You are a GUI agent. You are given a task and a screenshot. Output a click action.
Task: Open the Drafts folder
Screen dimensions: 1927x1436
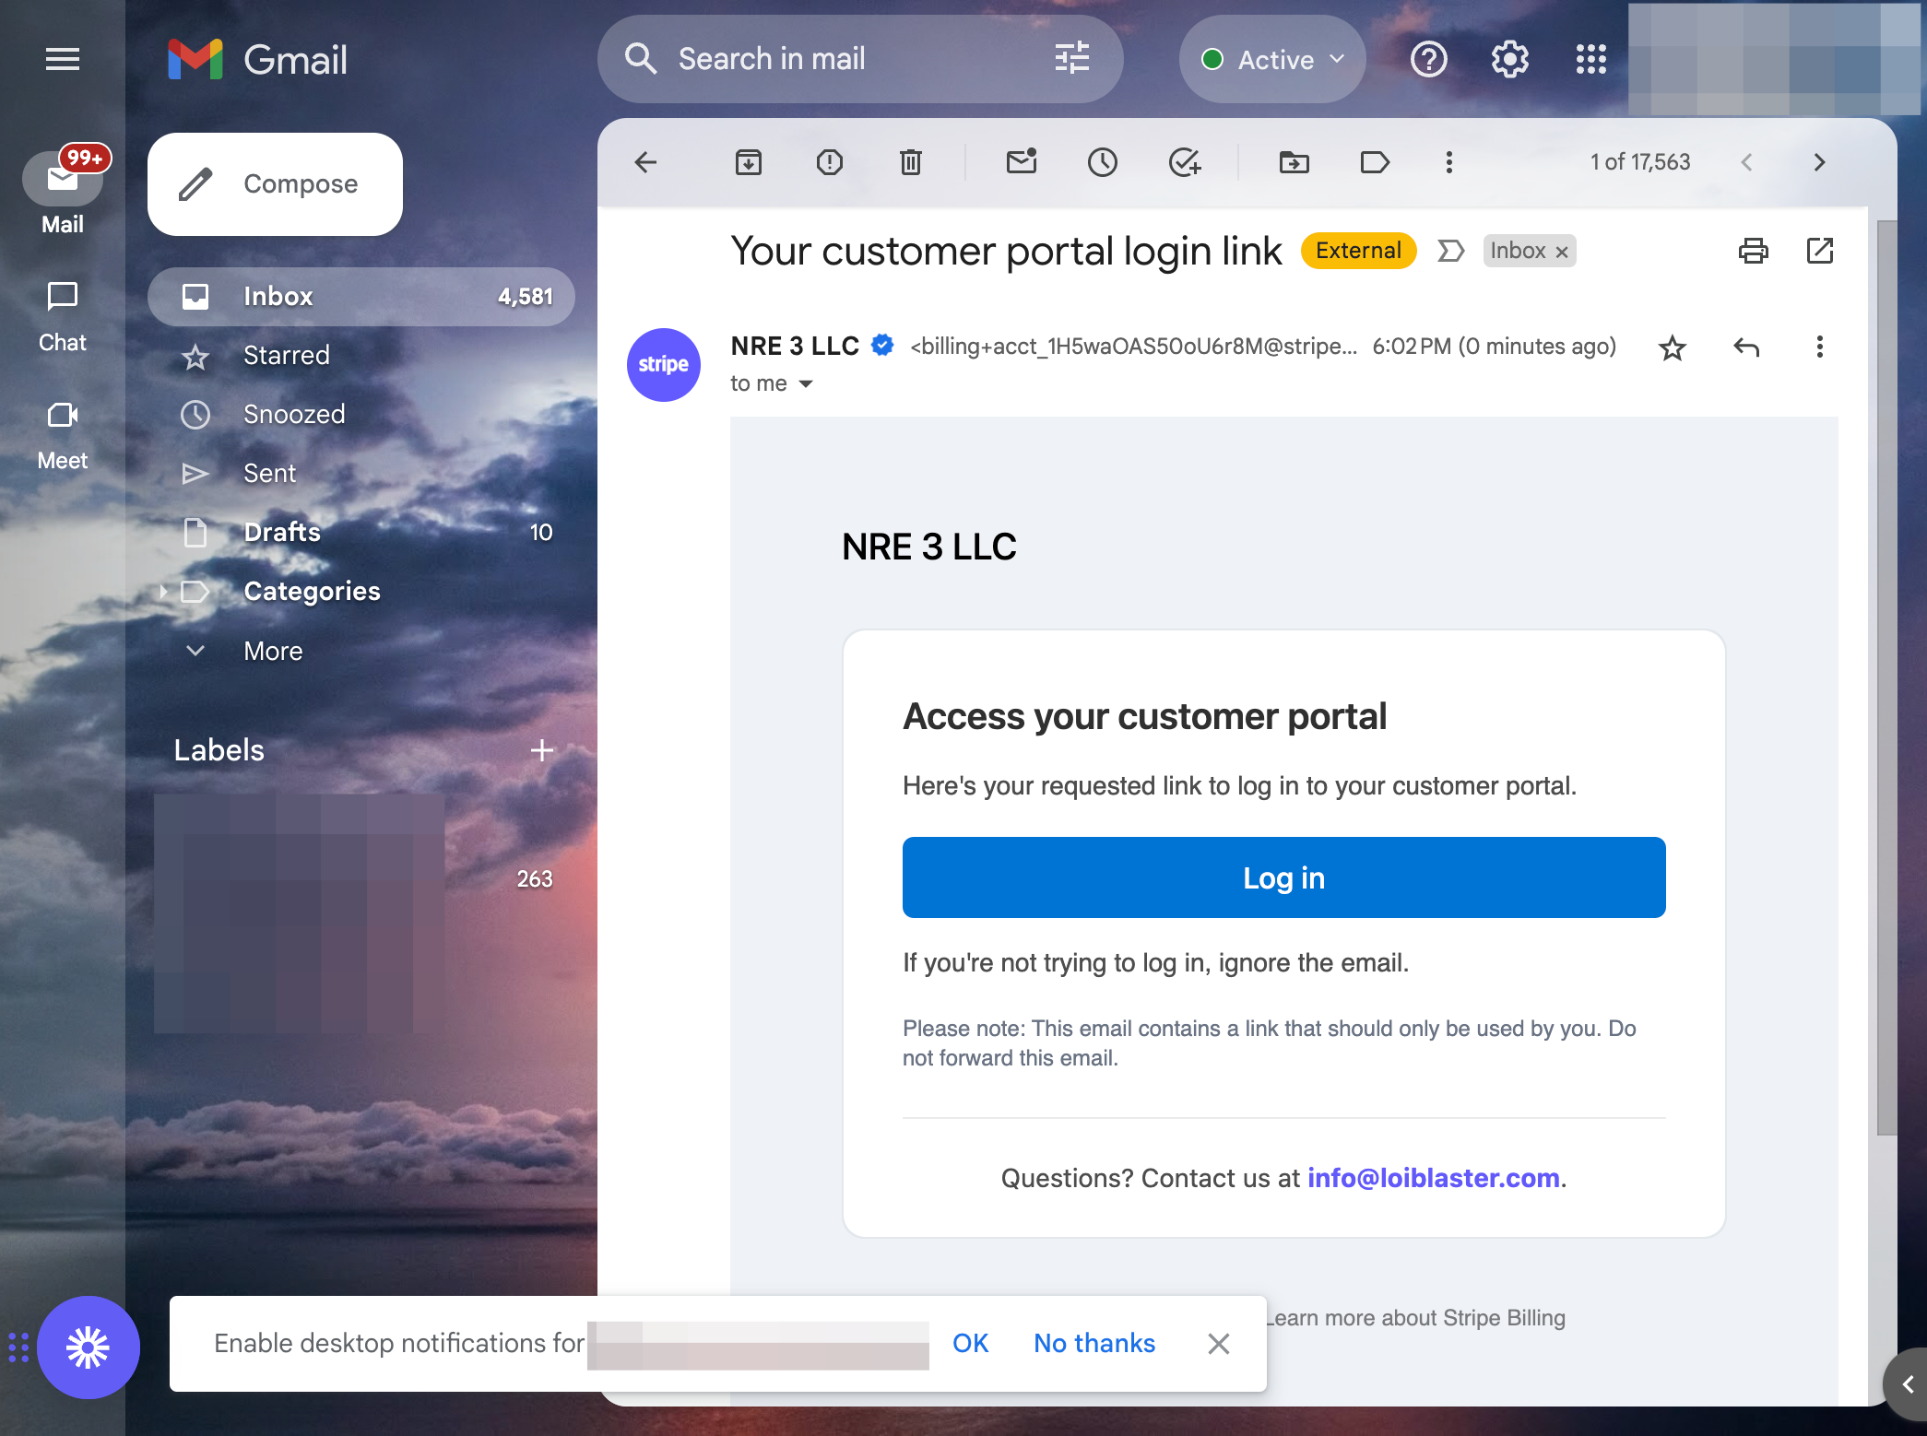pyautogui.click(x=361, y=533)
